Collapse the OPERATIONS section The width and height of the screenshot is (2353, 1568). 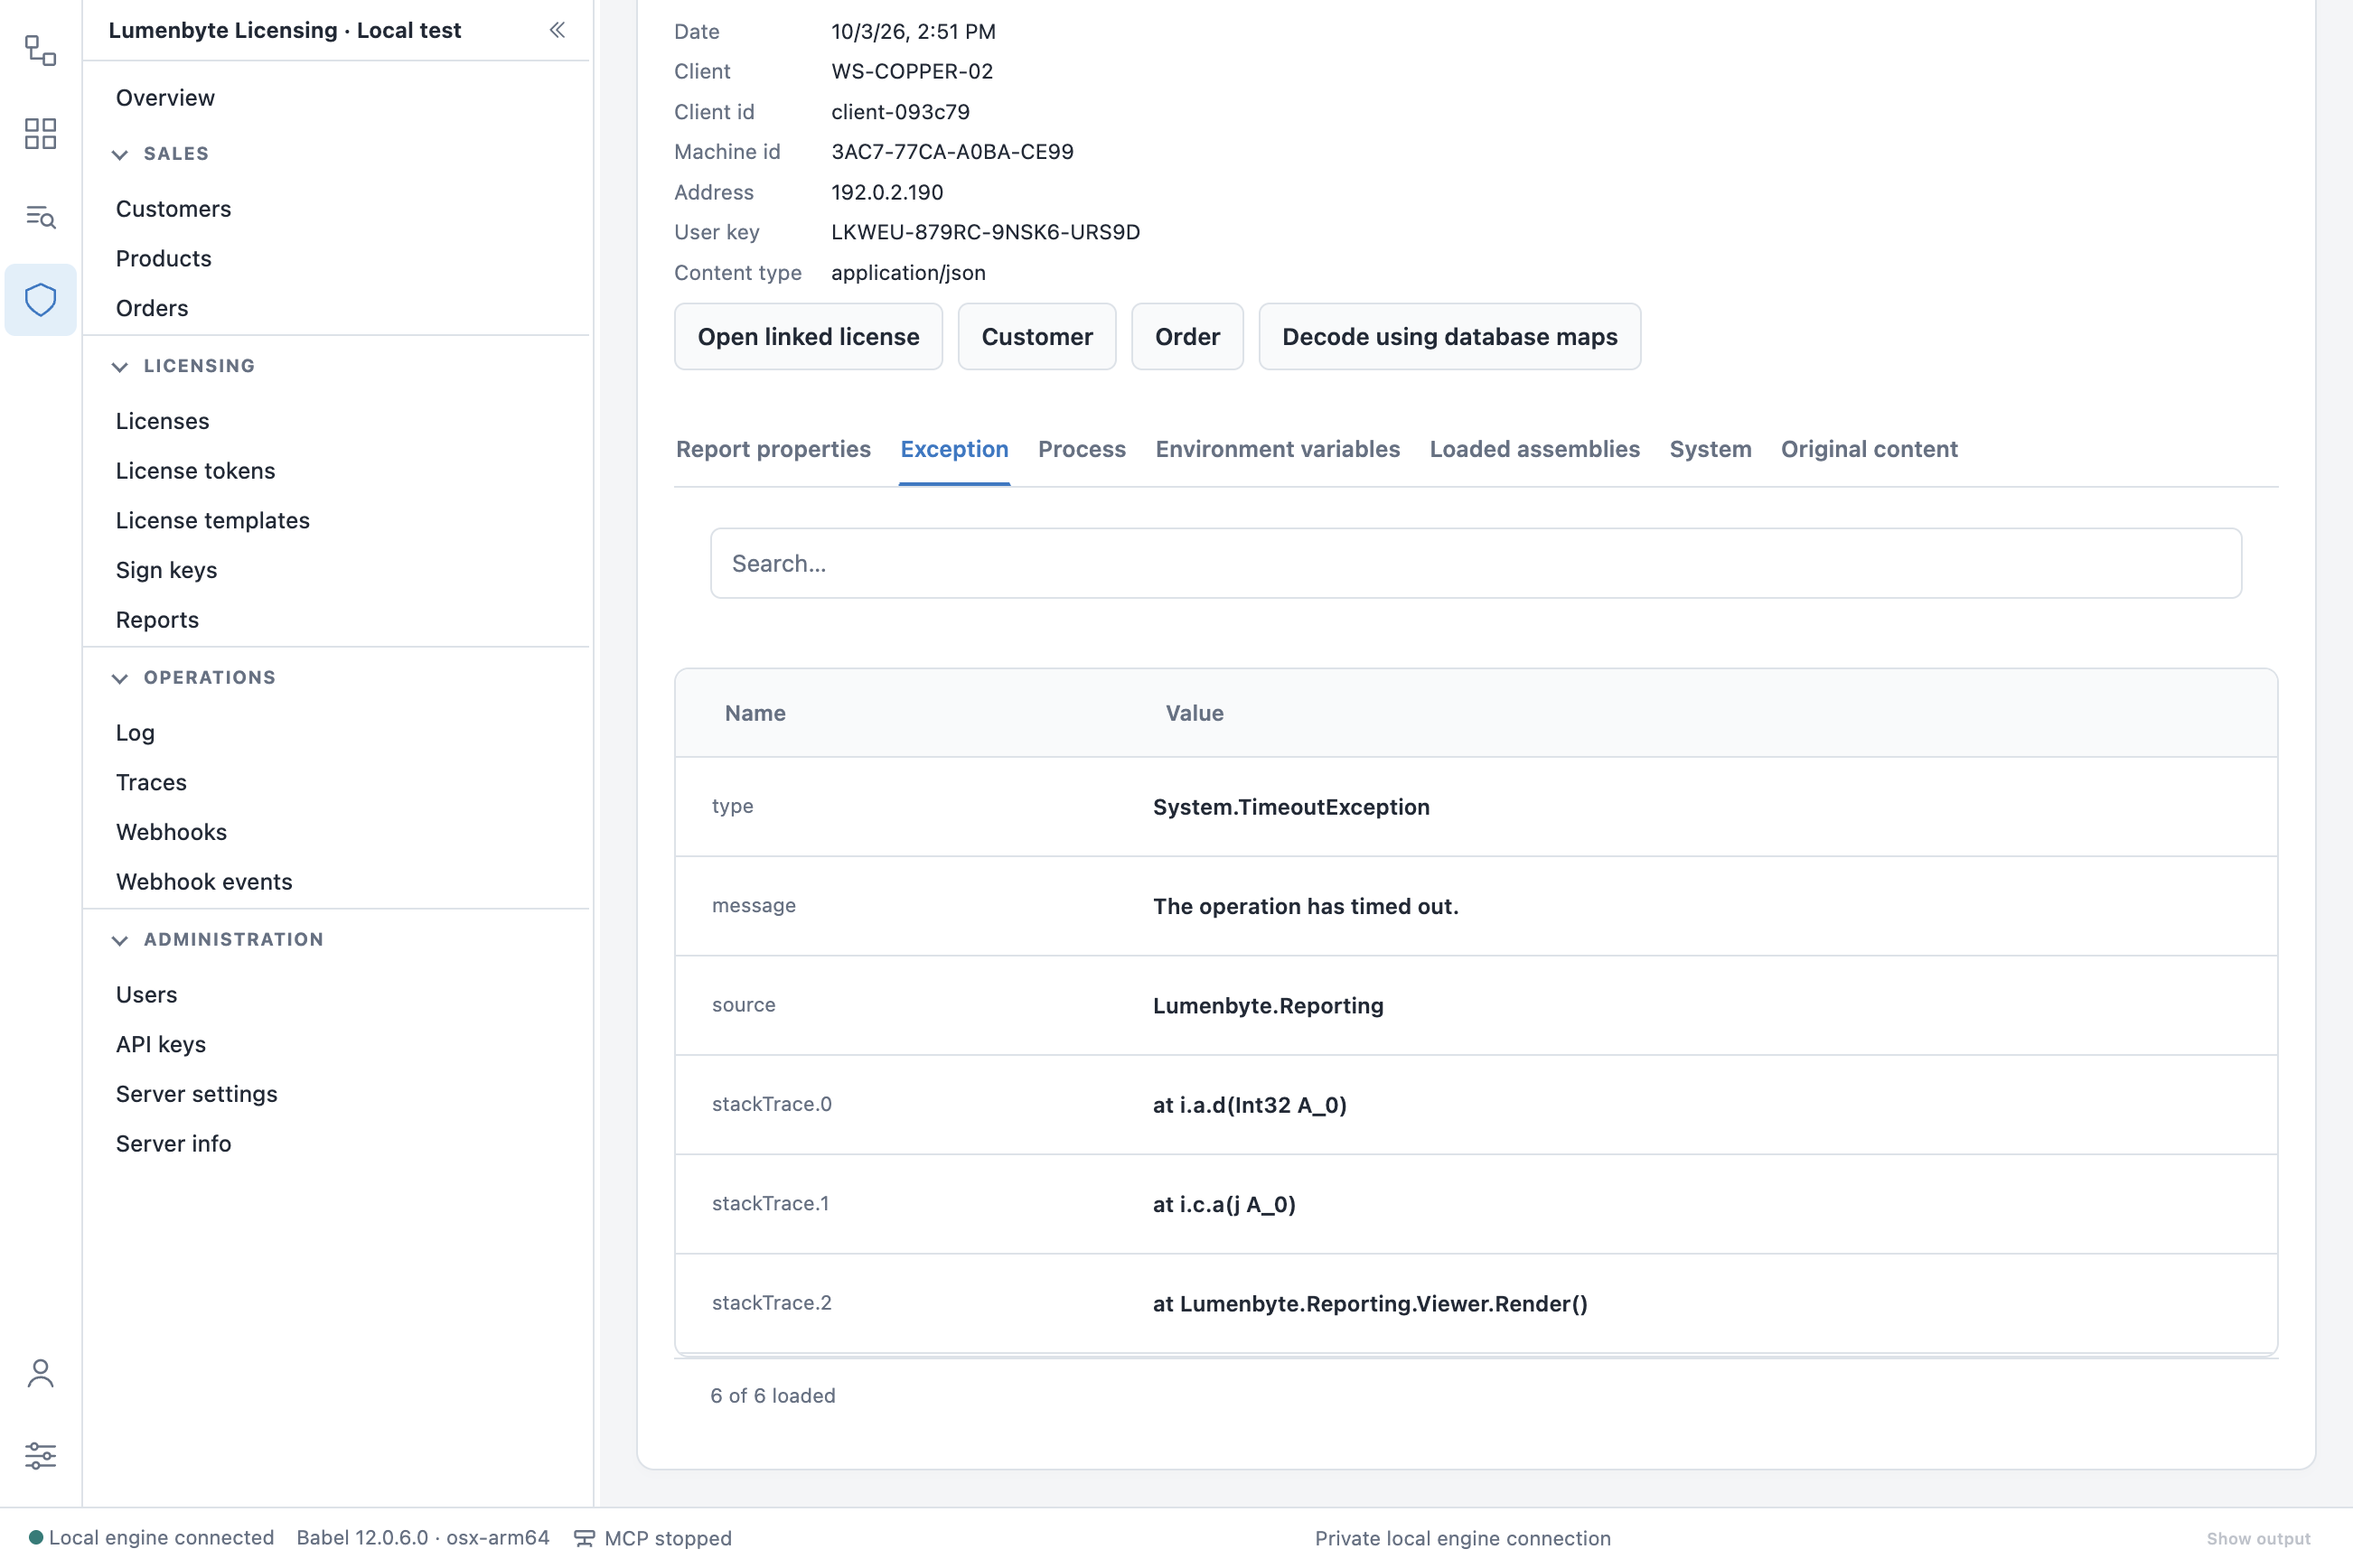(x=120, y=678)
